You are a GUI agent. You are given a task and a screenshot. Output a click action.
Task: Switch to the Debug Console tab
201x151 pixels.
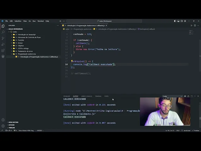87,96
